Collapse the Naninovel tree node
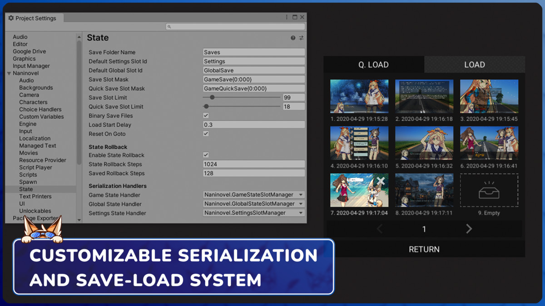The image size is (545, 306). (9, 73)
